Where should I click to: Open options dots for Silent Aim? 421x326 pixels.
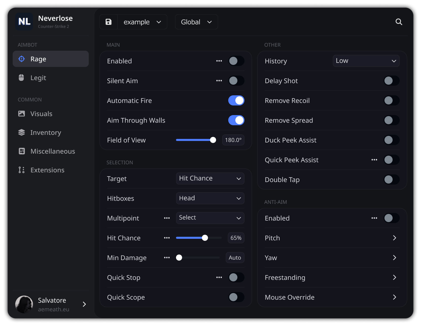pyautogui.click(x=219, y=81)
